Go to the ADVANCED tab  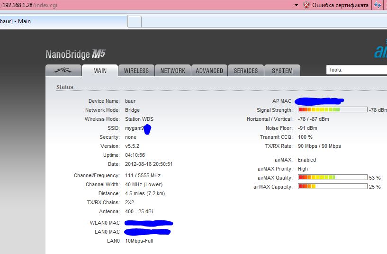coord(209,71)
